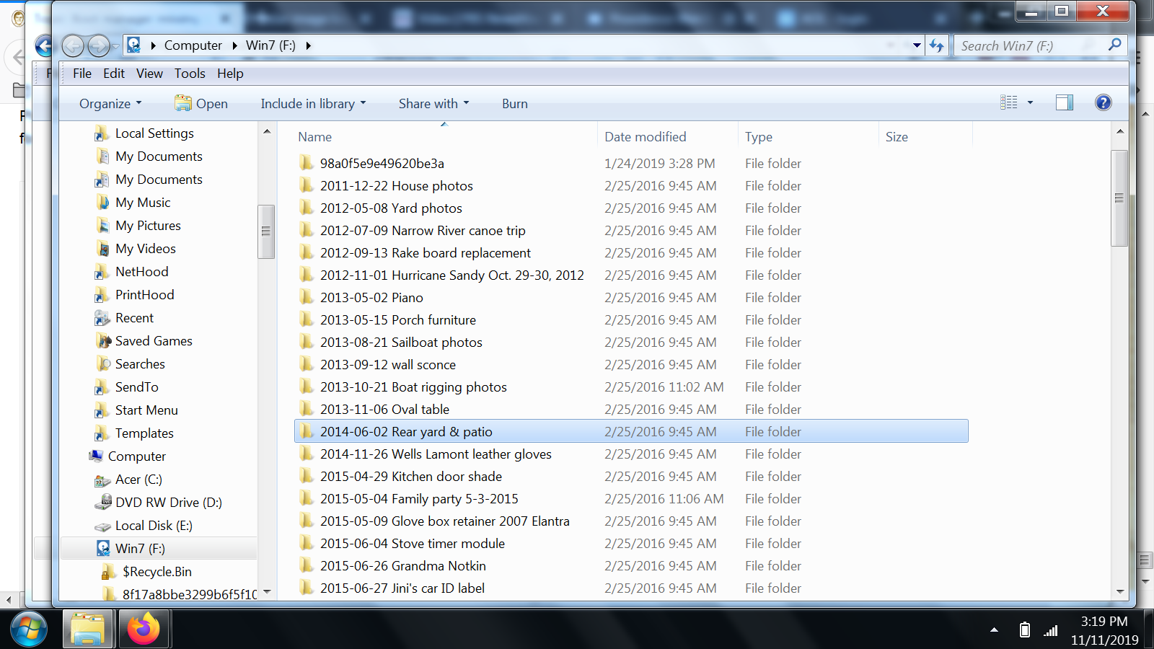The width and height of the screenshot is (1154, 649).
Task: Click the Forward navigation arrow
Action: 98,45
